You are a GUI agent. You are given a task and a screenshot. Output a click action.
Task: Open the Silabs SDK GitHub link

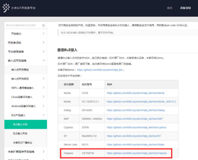coord(135,145)
